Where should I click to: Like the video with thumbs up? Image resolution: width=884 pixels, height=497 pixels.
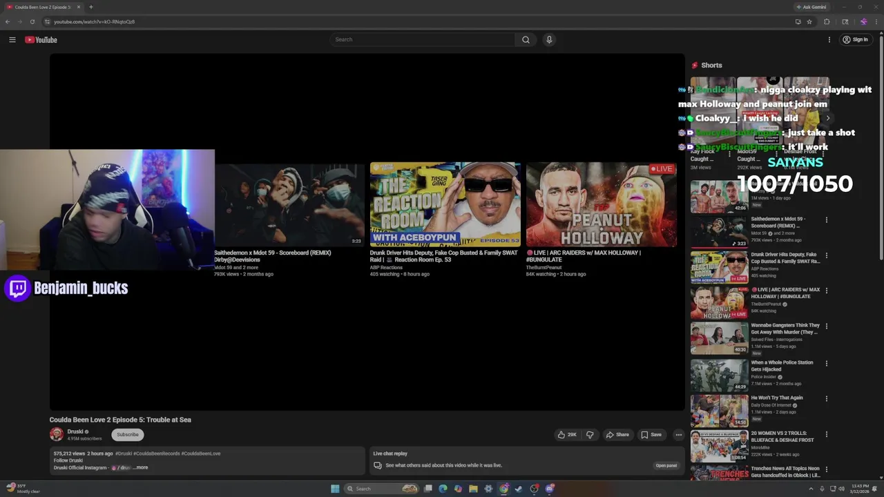pyautogui.click(x=568, y=435)
